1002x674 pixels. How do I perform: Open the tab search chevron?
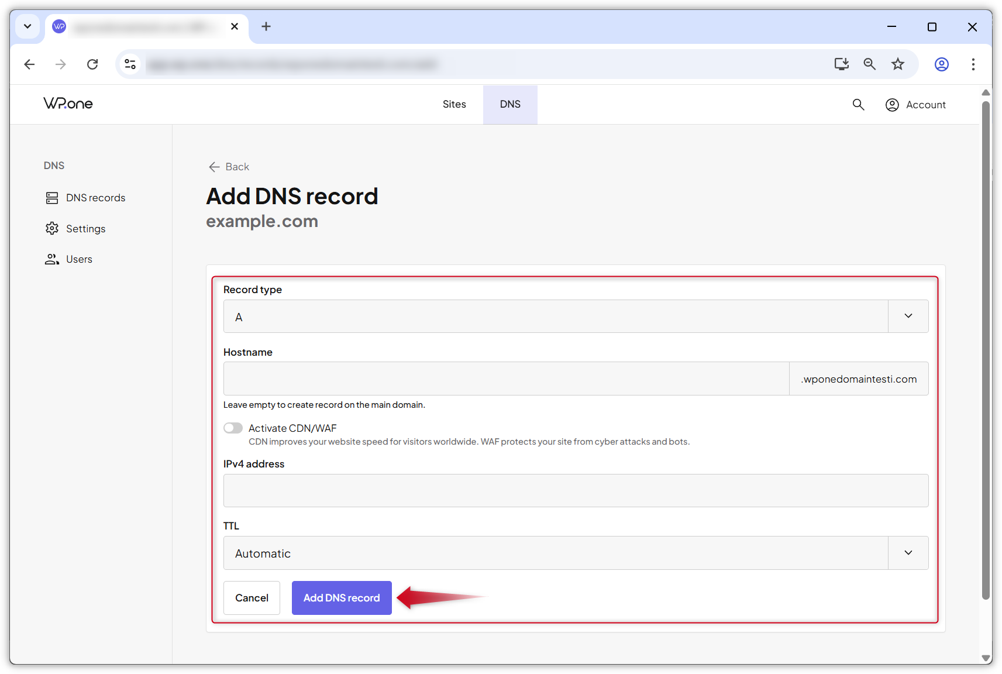click(x=27, y=26)
